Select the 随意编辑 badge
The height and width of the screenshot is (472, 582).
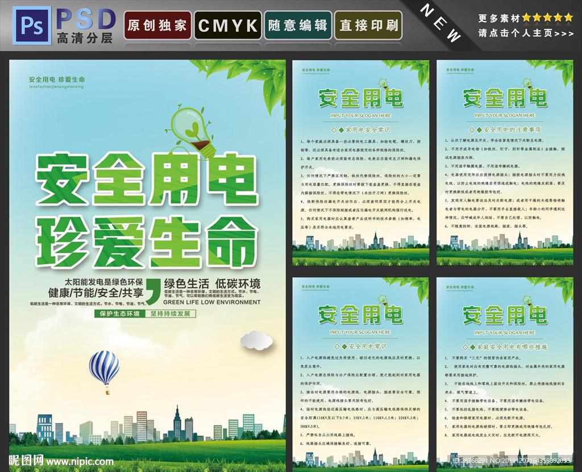298,25
